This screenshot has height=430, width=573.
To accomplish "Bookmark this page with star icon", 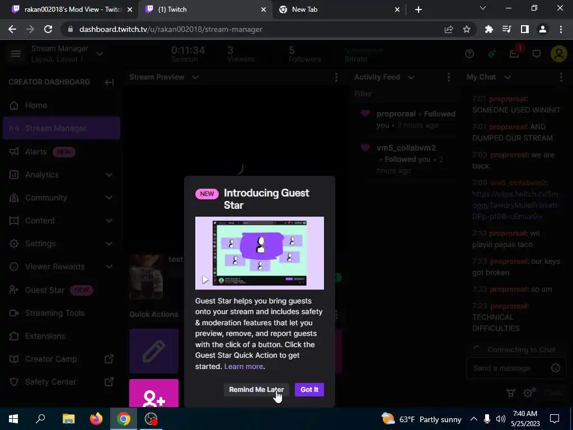I will (x=467, y=29).
